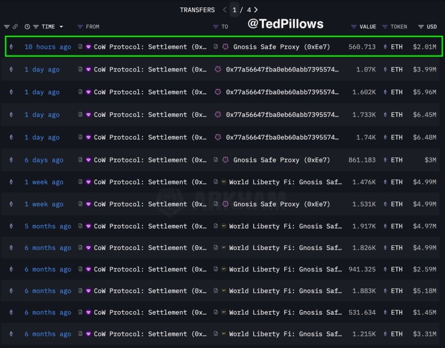This screenshot has width=445, height=348.
Task: Click the CoW Protocol entity icon in the highlighted row
Action: click(x=89, y=46)
